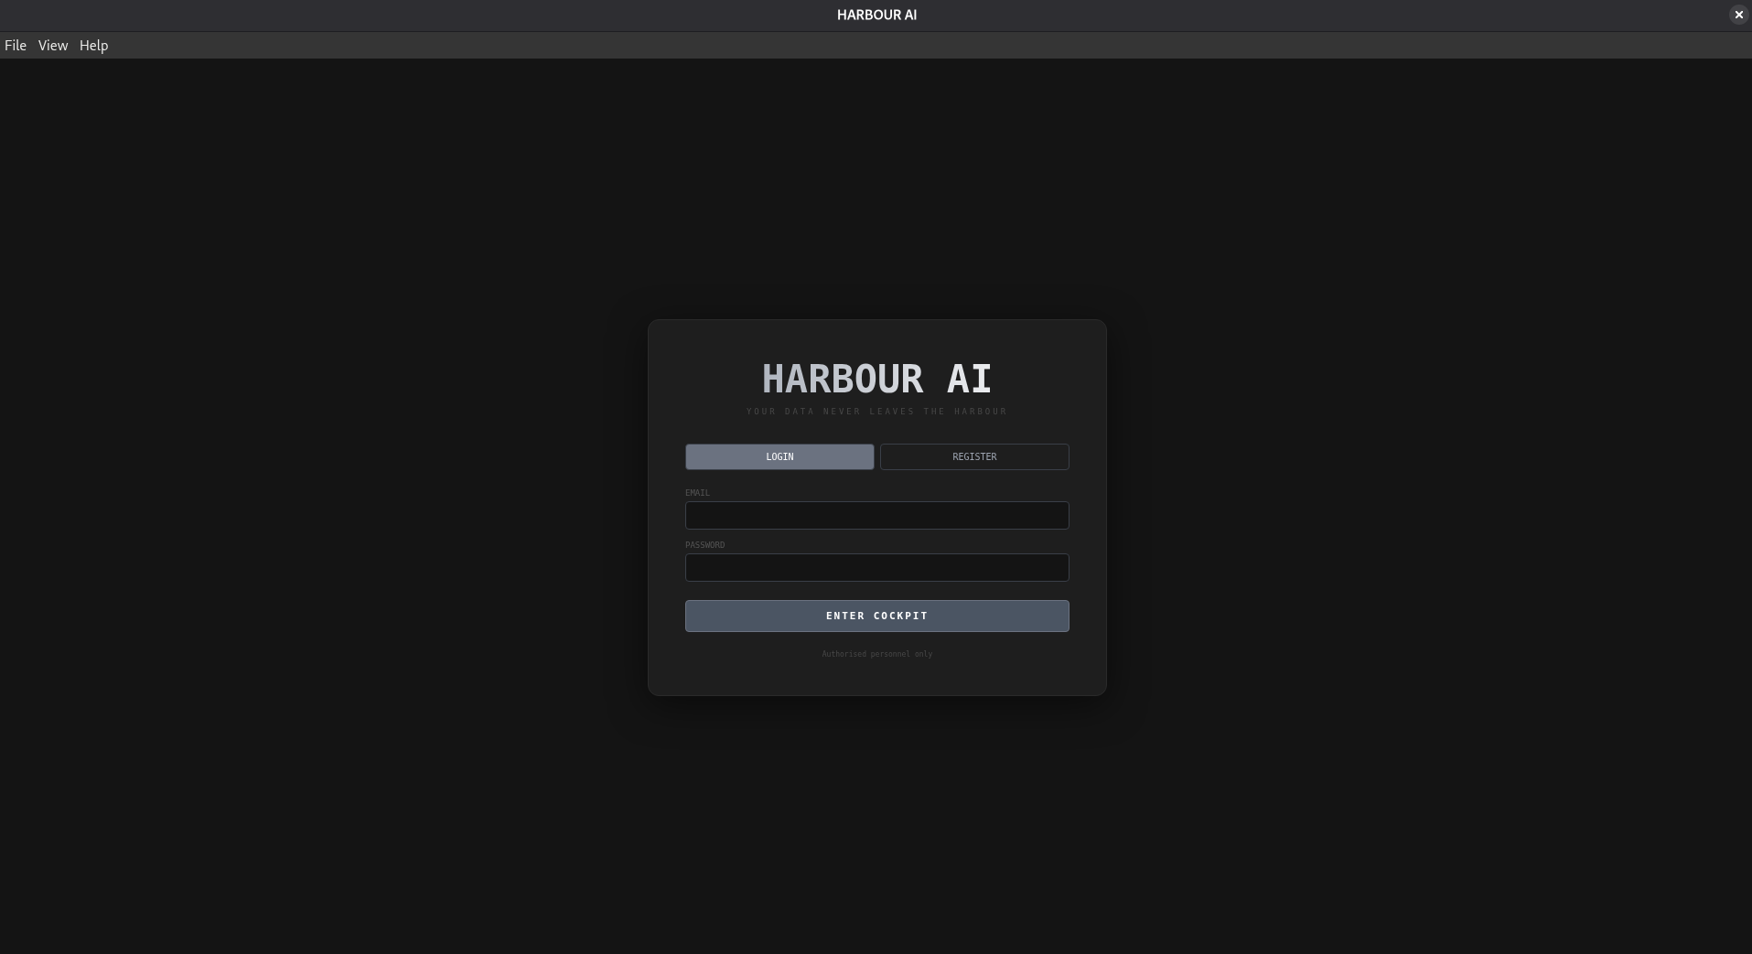Open the Help menu
This screenshot has height=954, width=1752.
[x=93, y=45]
